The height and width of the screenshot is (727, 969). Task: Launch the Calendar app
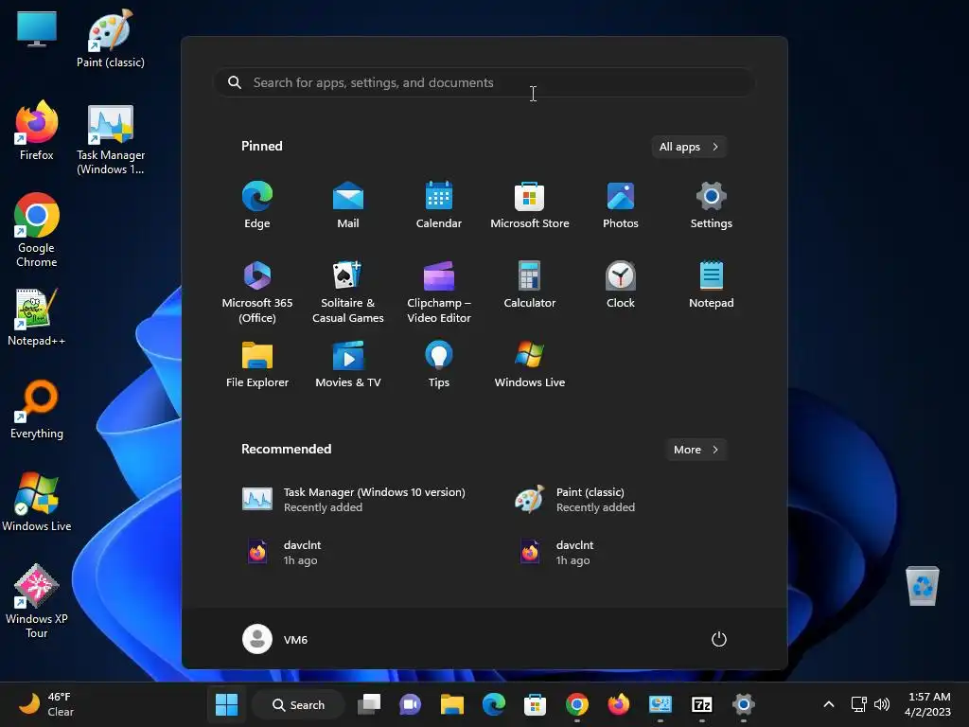coord(439,205)
